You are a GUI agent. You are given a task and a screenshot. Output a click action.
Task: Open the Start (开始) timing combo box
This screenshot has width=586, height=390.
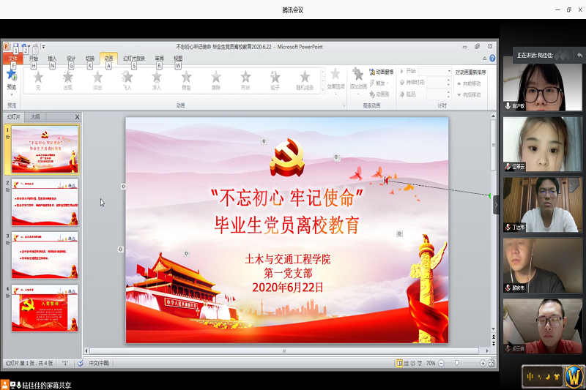tap(434, 71)
